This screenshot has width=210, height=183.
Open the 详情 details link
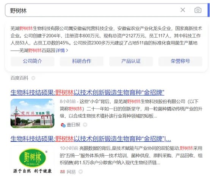click(62, 50)
